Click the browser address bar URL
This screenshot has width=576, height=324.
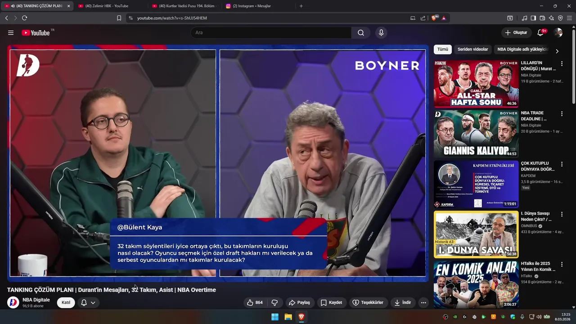point(172,18)
